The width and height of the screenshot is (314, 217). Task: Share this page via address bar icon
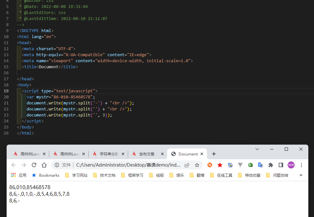tap(187, 165)
